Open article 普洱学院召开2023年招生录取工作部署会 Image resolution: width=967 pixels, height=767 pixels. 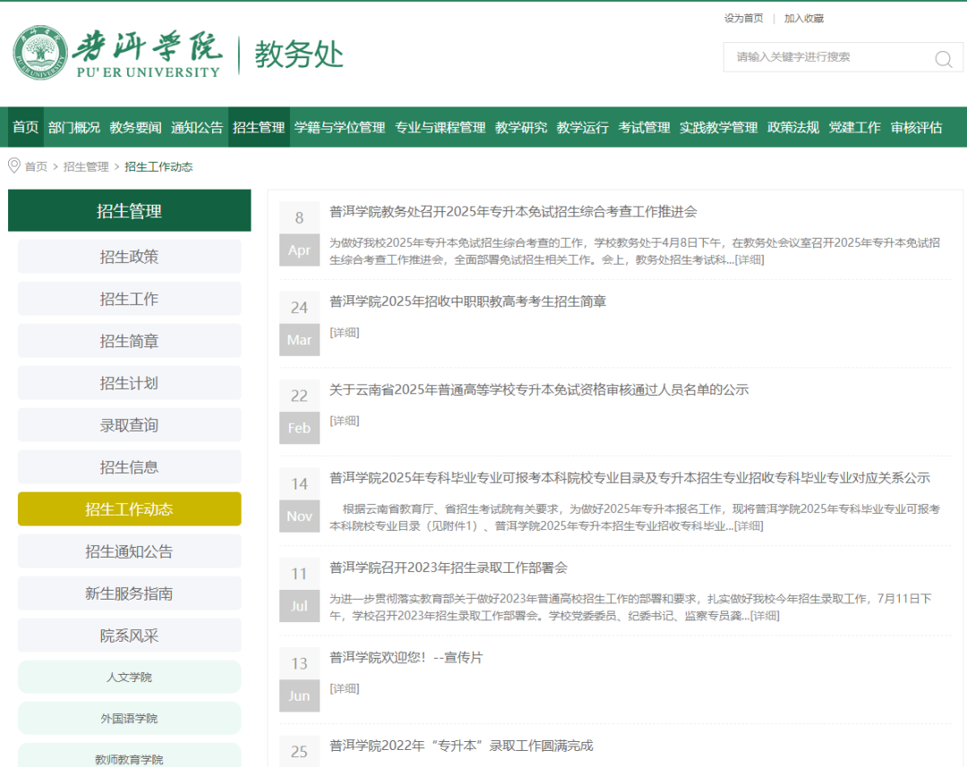[x=449, y=567]
